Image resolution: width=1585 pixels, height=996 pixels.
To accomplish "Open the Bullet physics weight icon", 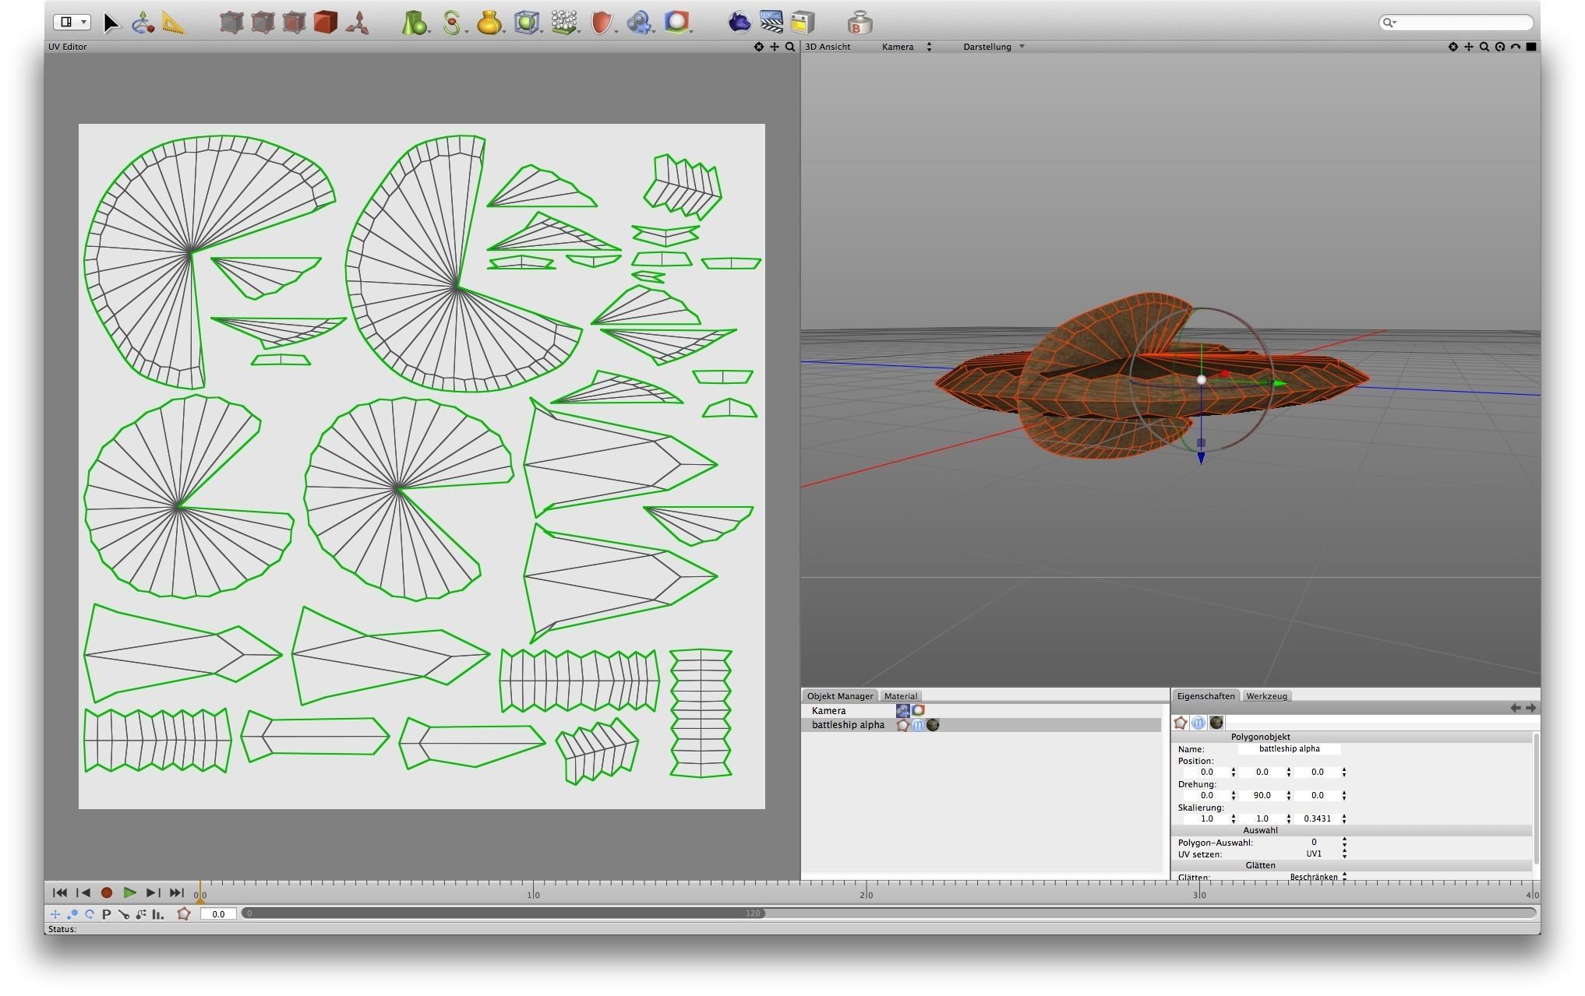I will click(859, 23).
